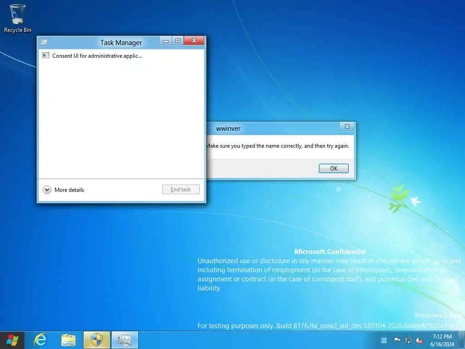Open File Explorer from taskbar
Screen dimensions: 465x349
69,340
